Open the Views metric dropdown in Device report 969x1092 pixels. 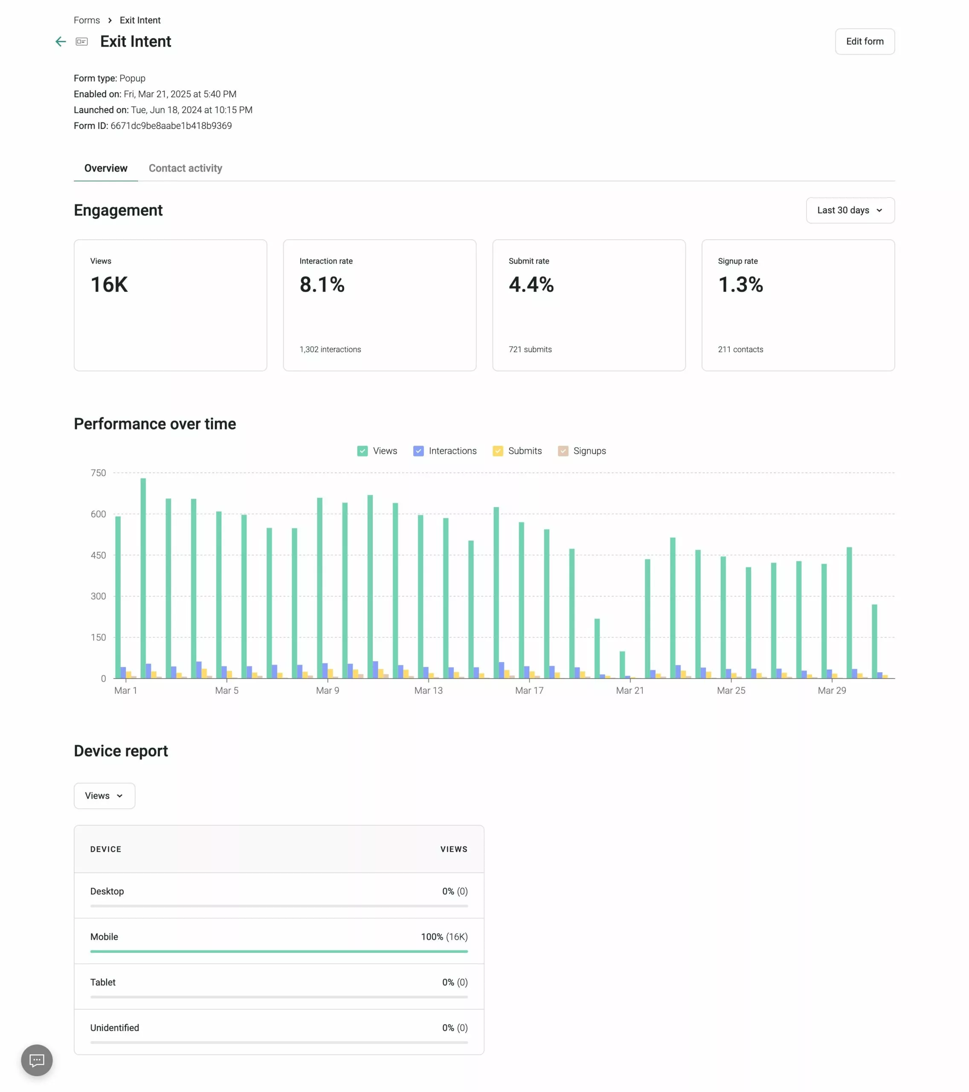(x=104, y=796)
